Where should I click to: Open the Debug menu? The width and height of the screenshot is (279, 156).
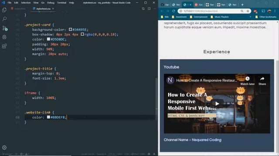[x=51, y=3]
